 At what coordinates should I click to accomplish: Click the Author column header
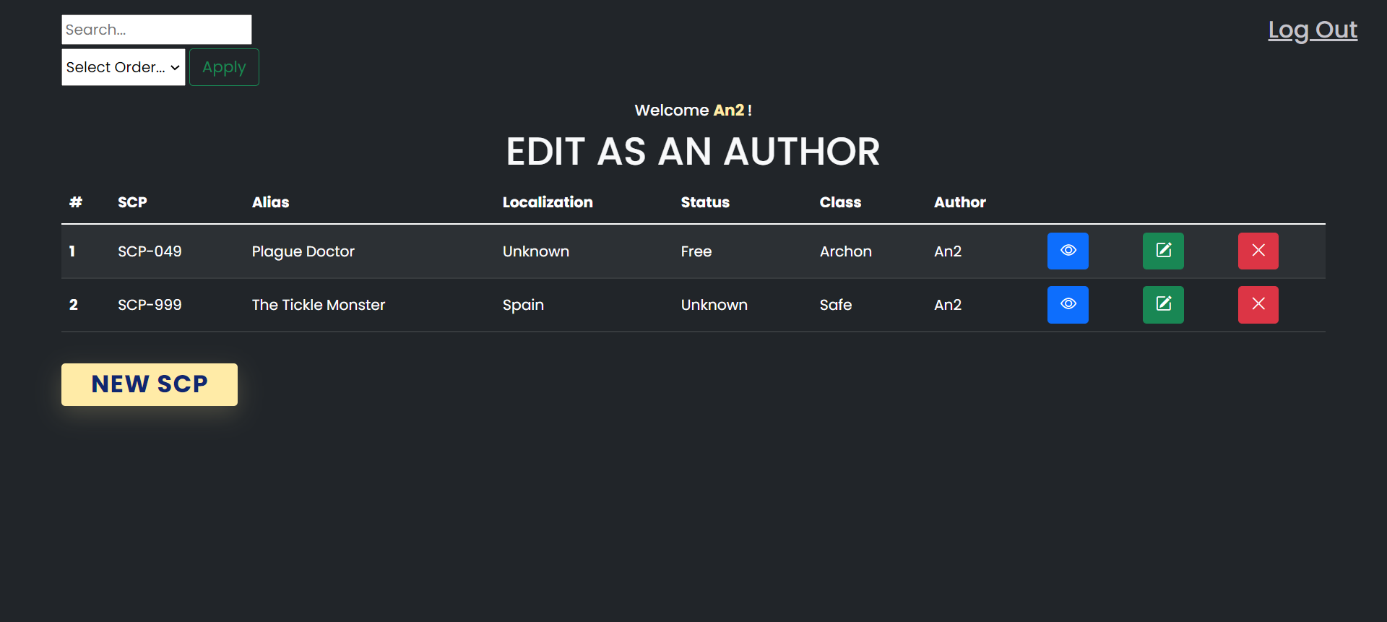pyautogui.click(x=959, y=202)
